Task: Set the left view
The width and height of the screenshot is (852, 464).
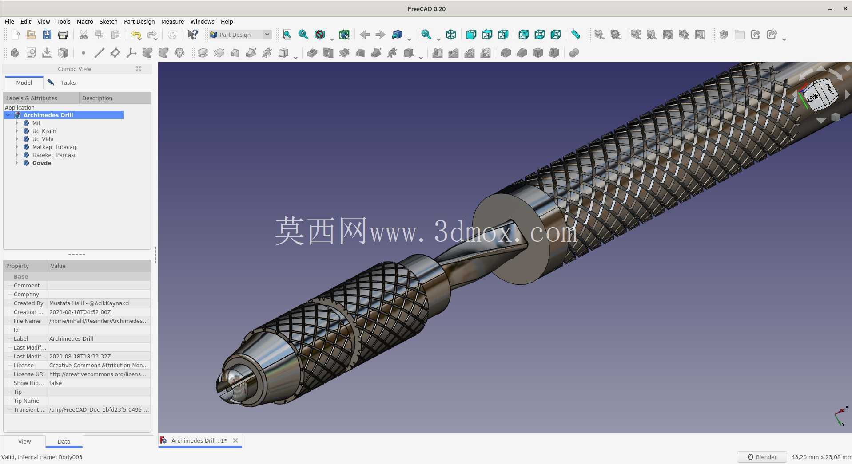Action: 556,35
